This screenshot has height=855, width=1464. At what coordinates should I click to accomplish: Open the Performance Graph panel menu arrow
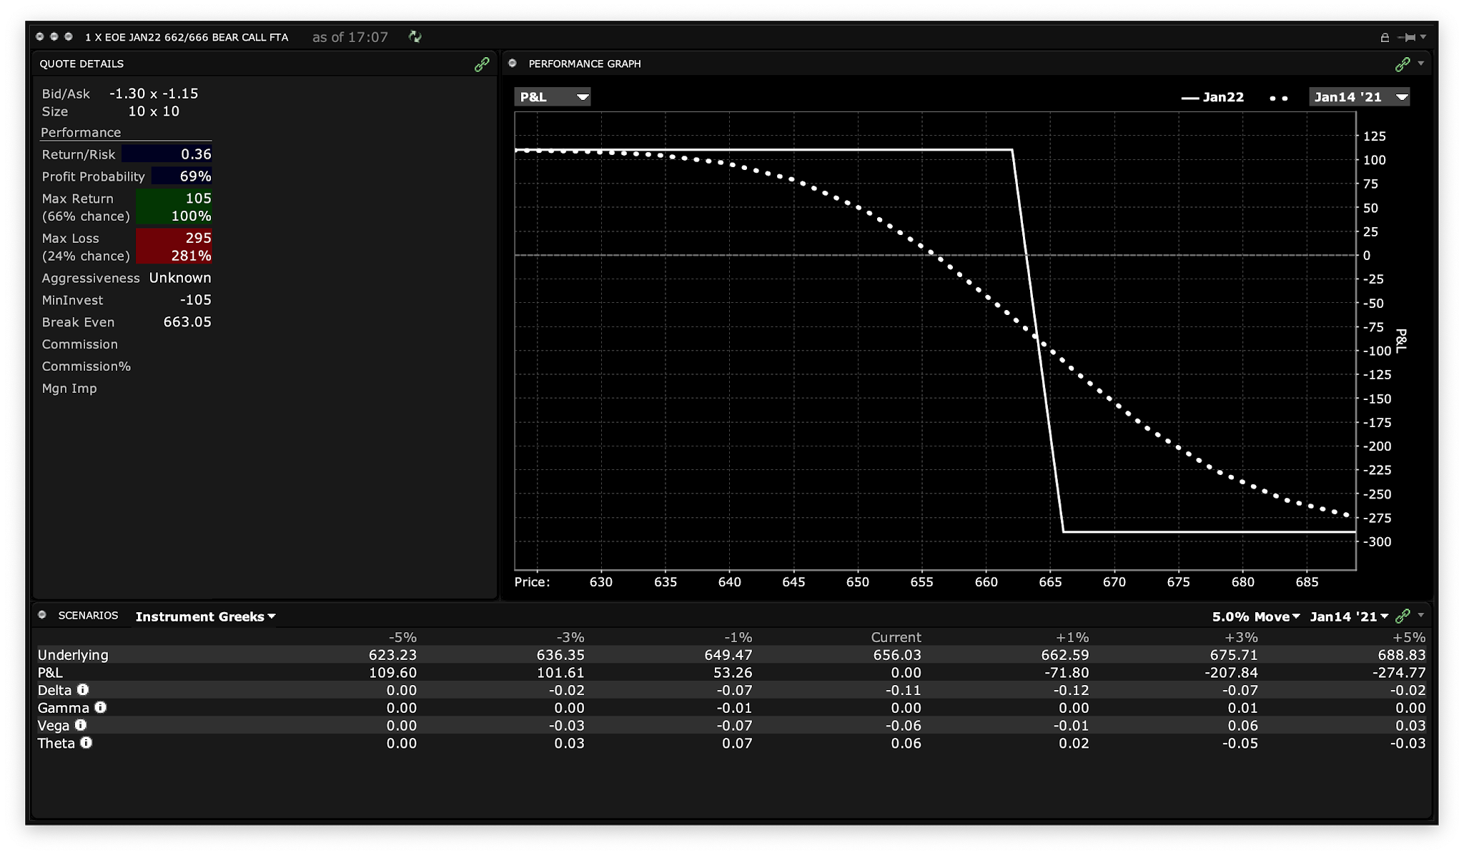coord(1420,64)
